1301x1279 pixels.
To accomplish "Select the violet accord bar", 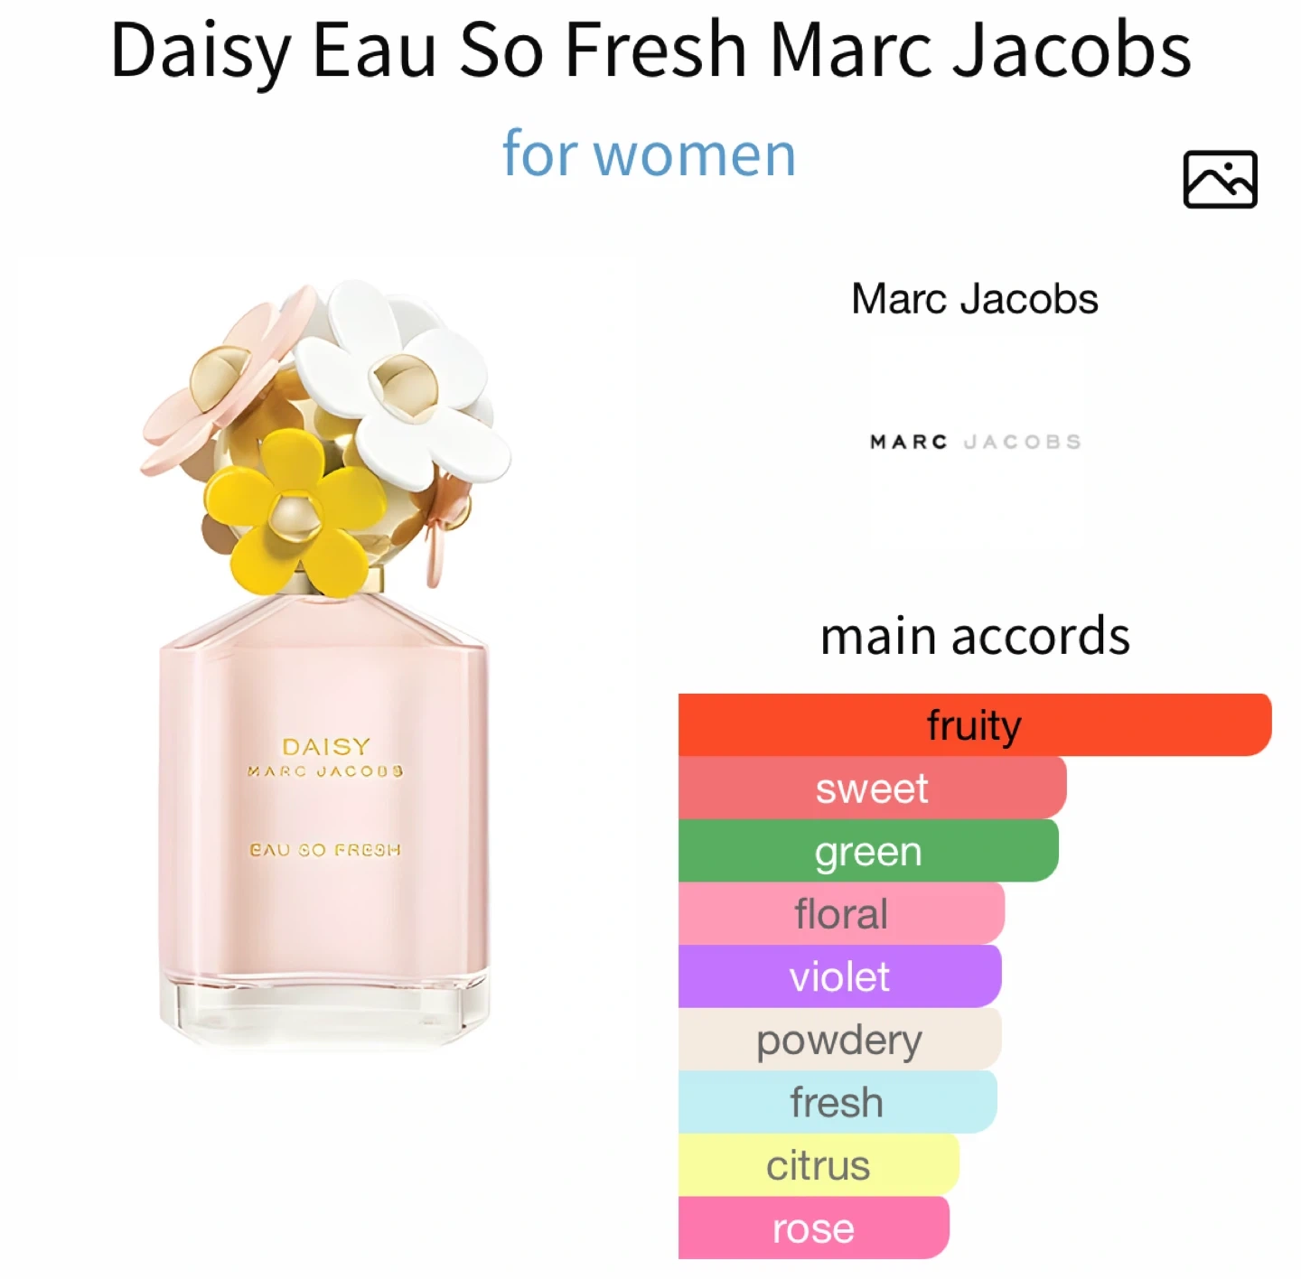I will (839, 976).
